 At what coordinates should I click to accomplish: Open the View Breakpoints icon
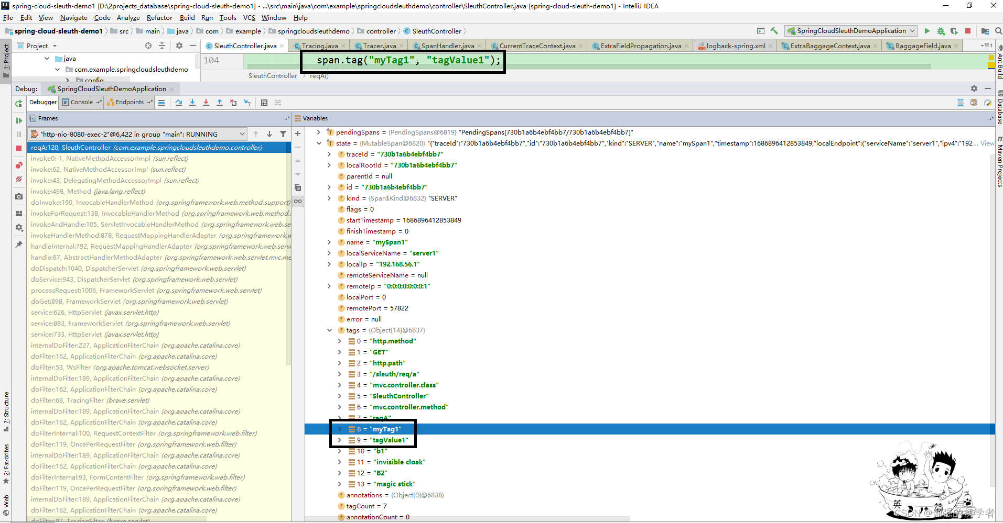click(x=19, y=165)
